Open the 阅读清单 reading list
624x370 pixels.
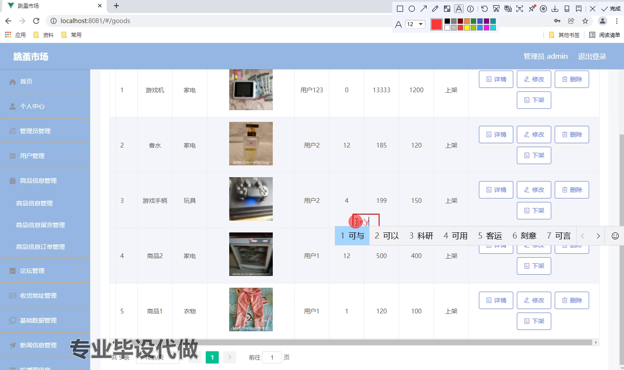click(x=604, y=35)
